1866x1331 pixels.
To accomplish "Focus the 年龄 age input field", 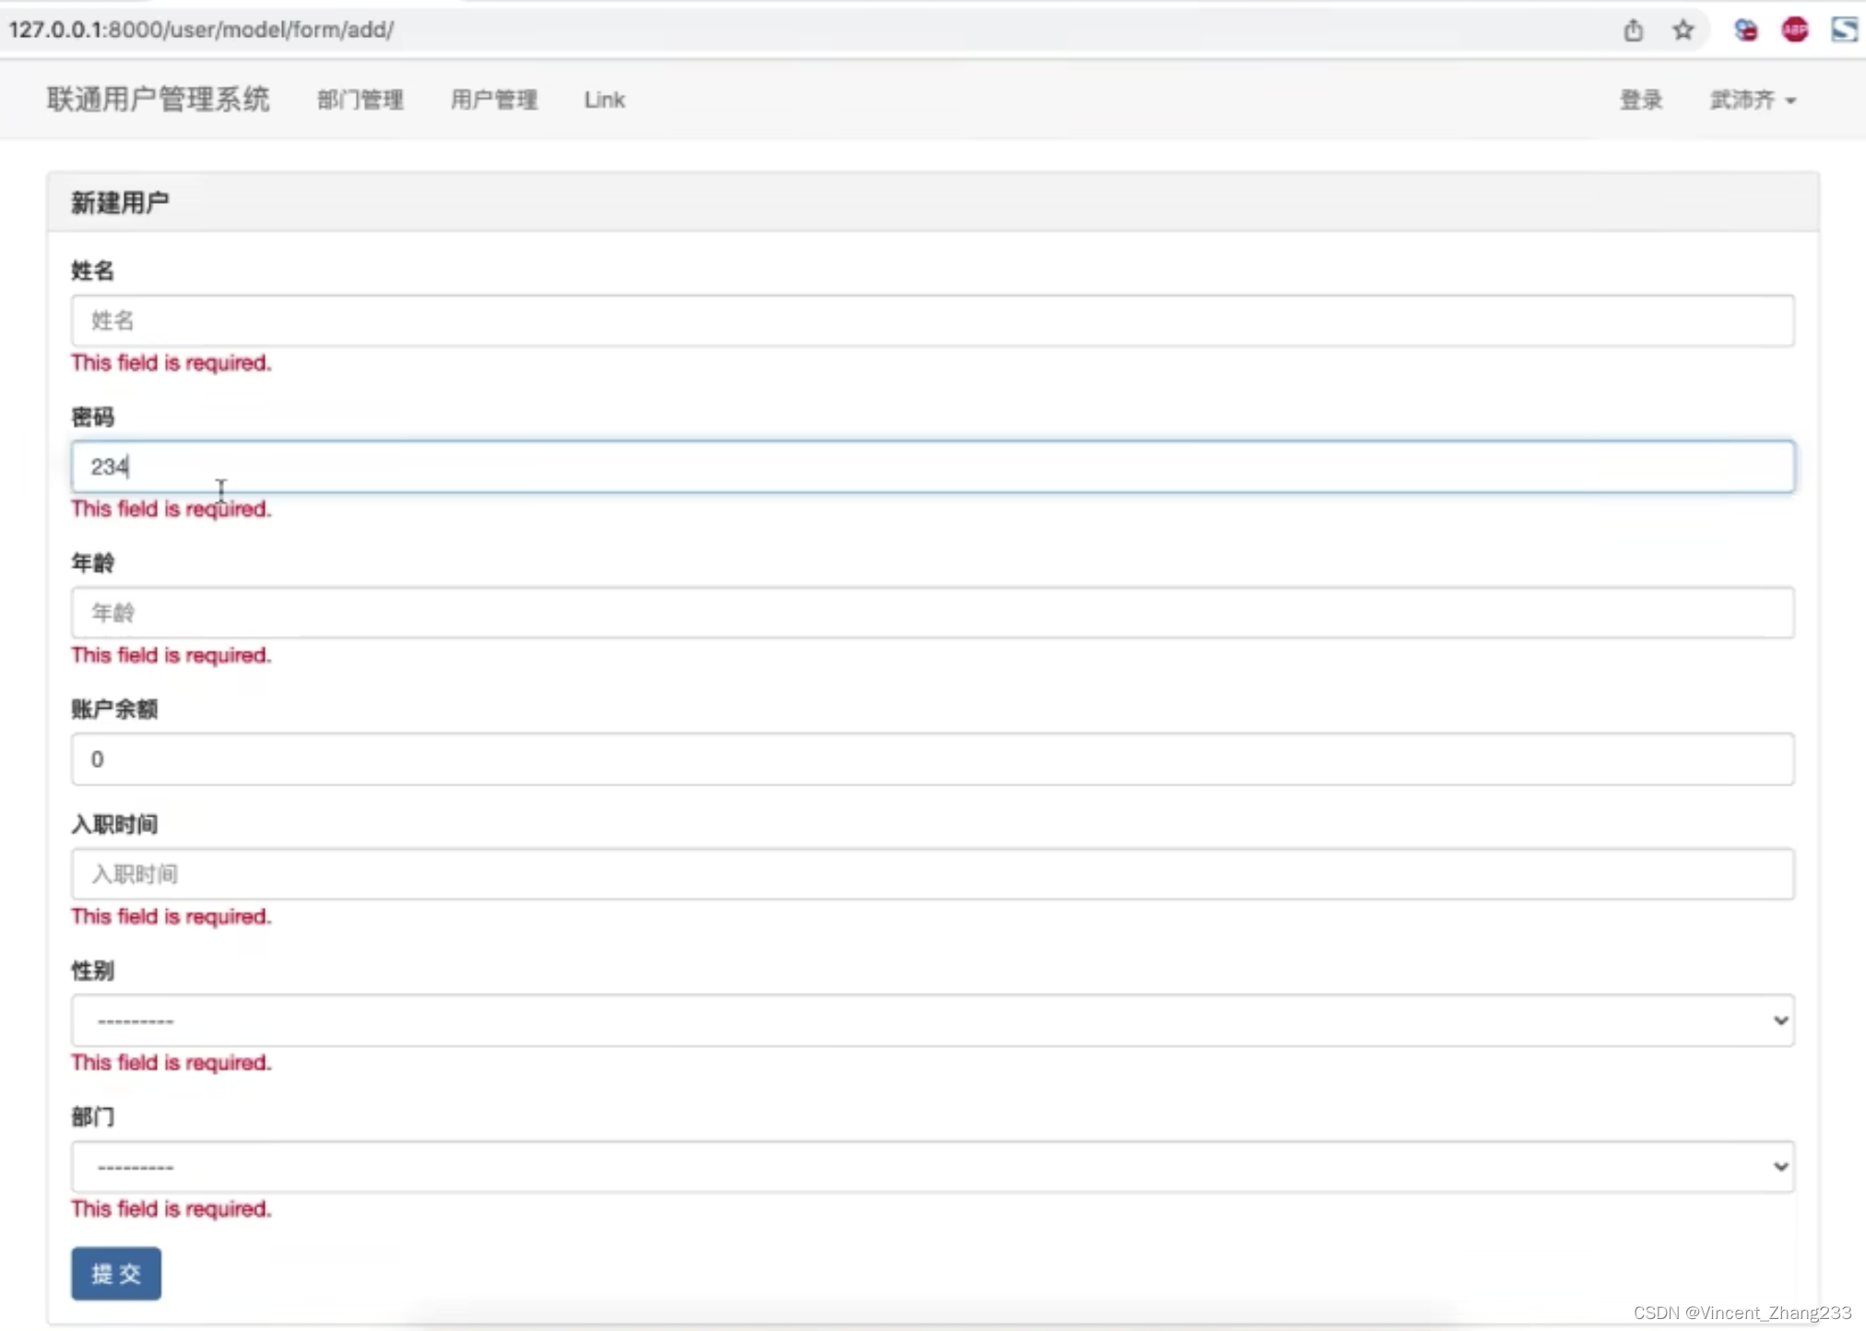I will (x=932, y=613).
